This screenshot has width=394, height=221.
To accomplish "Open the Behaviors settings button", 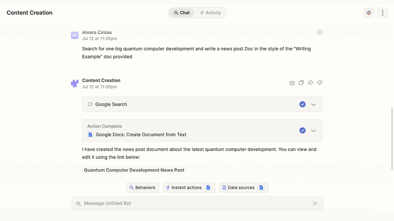I will [x=142, y=188].
